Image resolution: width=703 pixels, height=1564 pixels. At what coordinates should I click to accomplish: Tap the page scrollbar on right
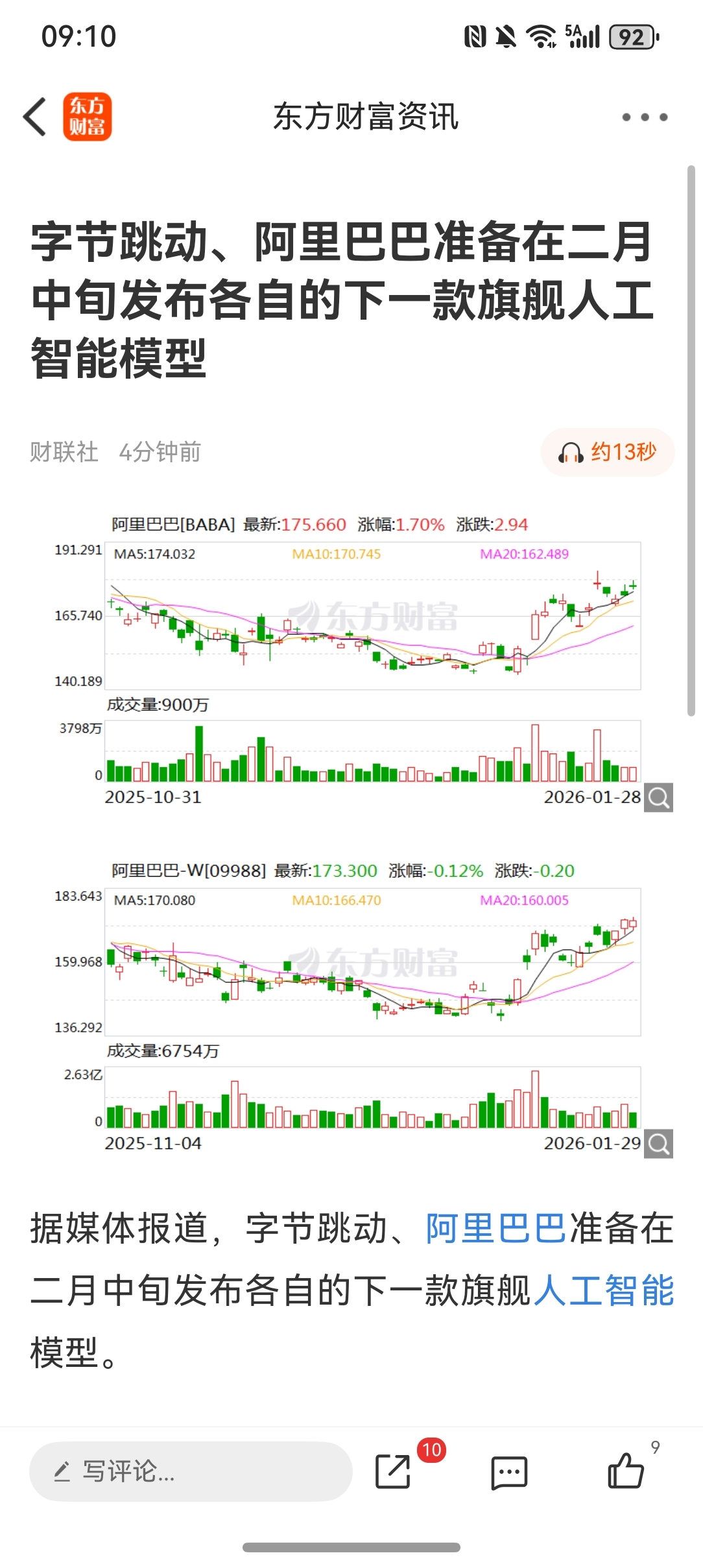click(691, 441)
